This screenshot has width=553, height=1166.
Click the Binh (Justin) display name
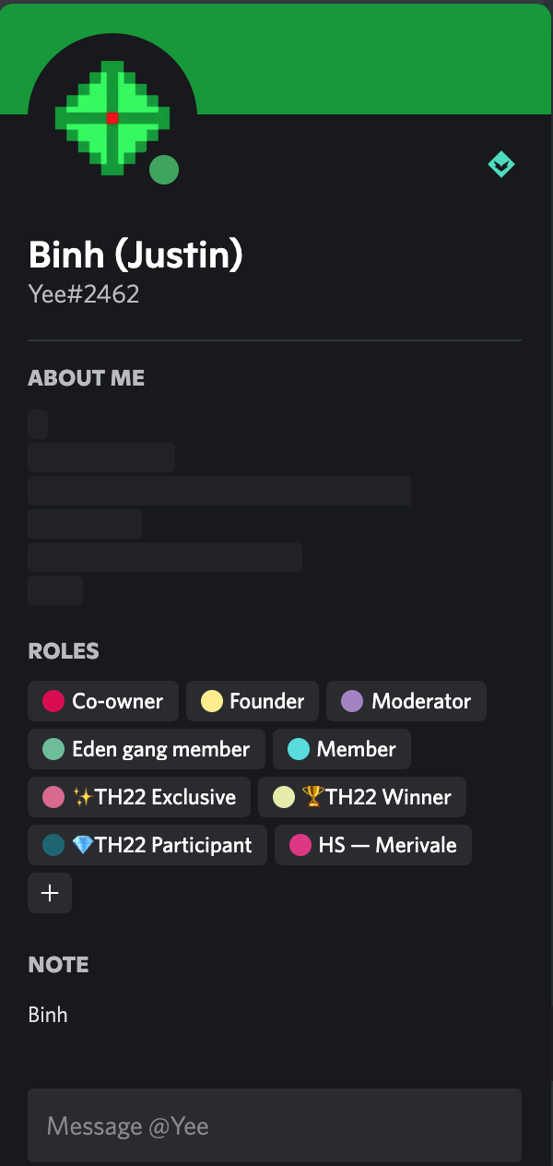point(135,255)
